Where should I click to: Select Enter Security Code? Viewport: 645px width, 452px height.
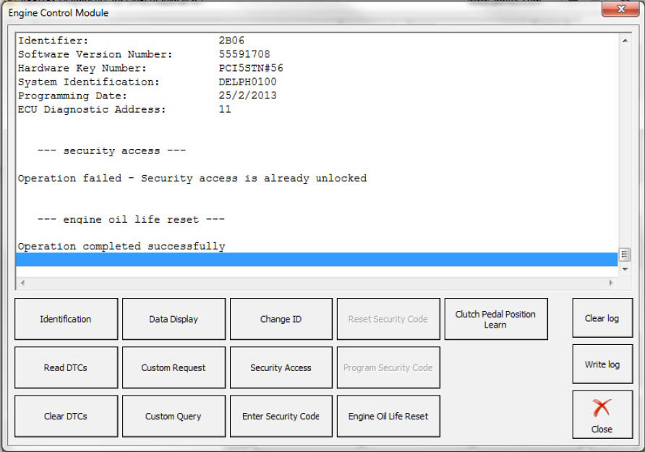point(281,416)
